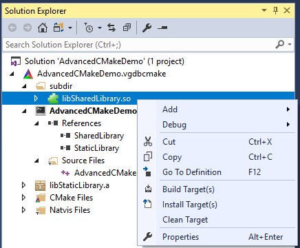Click the Pending Changes Filter clock icon
Image resolution: width=300 pixels, height=248 pixels.
pos(89,28)
